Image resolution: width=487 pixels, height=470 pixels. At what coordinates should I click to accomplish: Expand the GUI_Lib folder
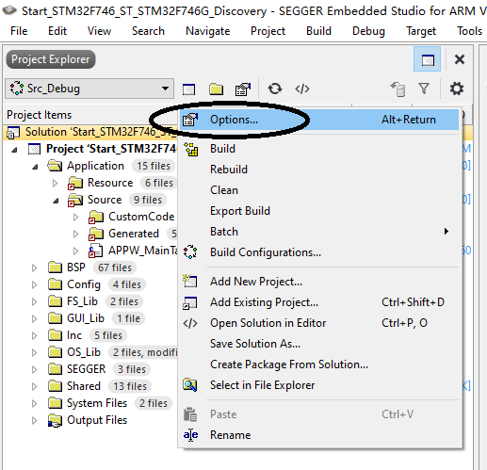35,318
